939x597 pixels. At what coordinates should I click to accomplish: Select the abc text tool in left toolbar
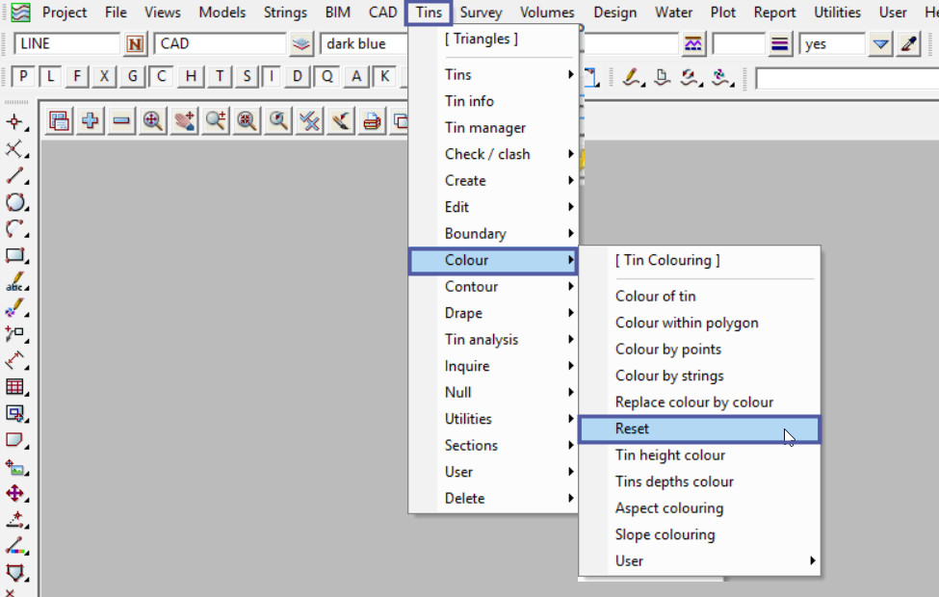click(x=15, y=282)
